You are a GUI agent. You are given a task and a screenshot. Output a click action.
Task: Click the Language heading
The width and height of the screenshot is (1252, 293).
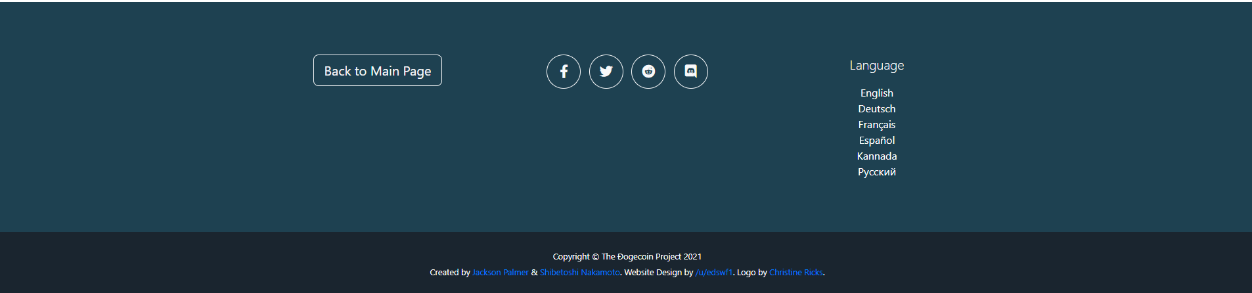click(877, 66)
